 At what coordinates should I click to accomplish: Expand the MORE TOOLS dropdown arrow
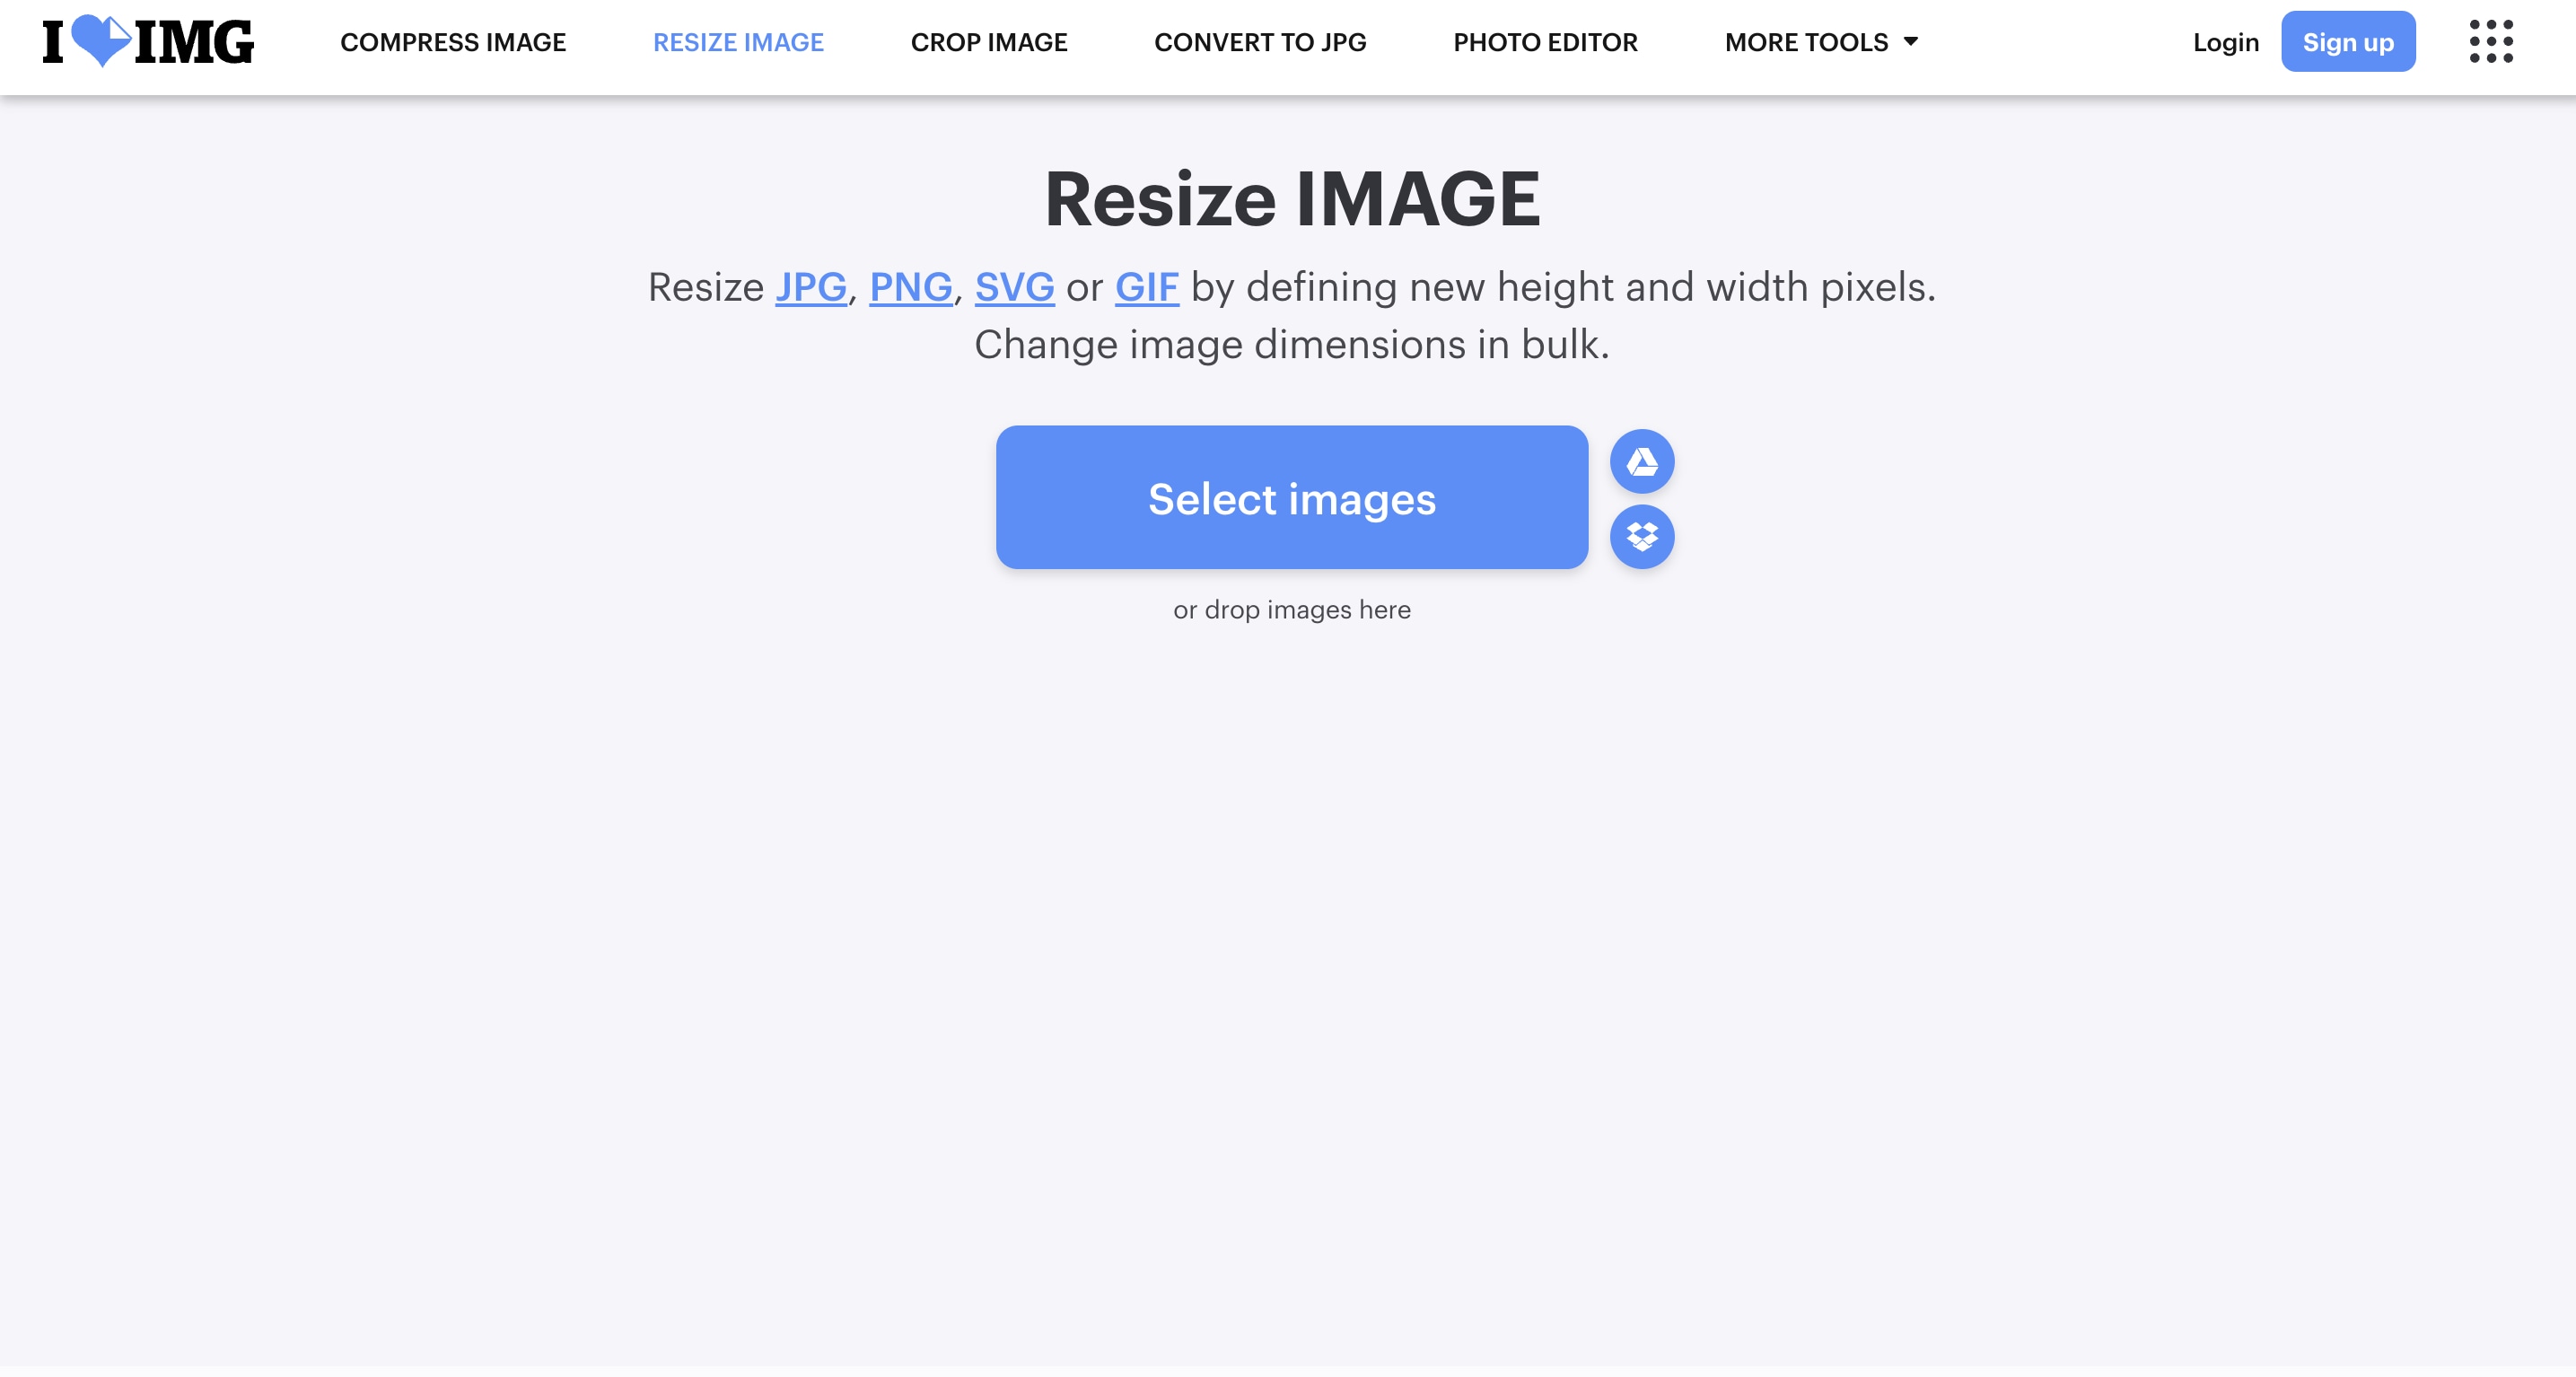coord(1910,42)
